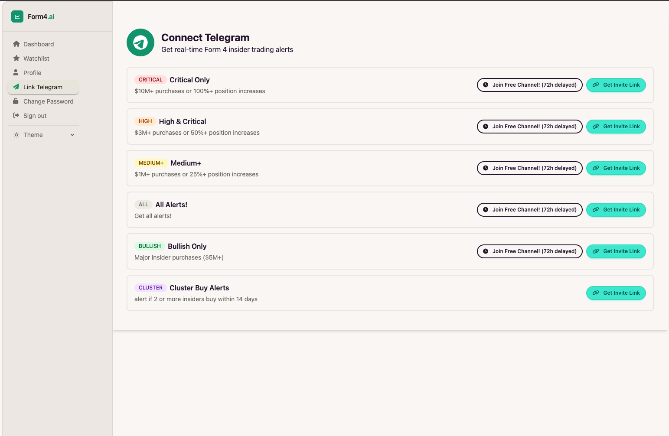Click the Sign out arrow icon
Screen dimensions: 669x436
[16, 115]
